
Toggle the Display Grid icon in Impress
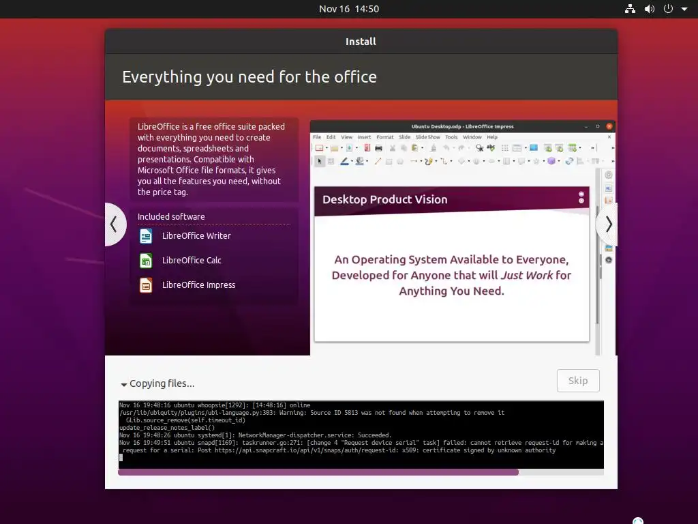(x=505, y=148)
